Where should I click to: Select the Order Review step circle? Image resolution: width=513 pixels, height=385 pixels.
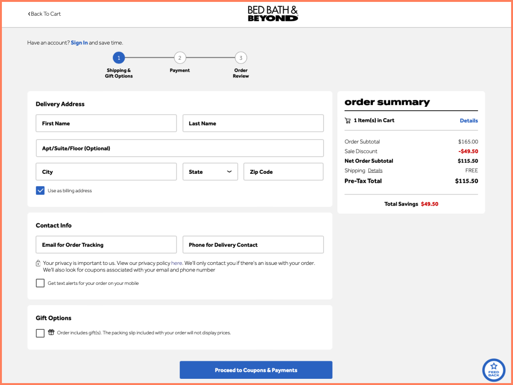(x=241, y=57)
